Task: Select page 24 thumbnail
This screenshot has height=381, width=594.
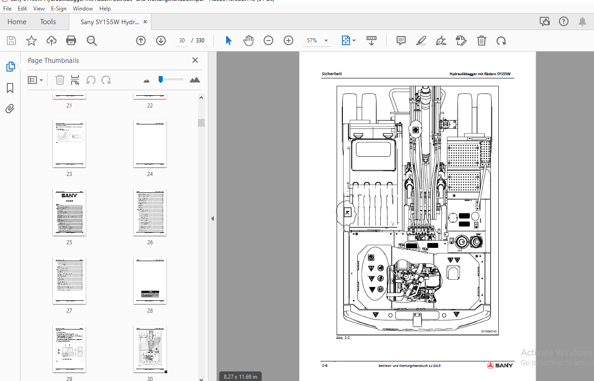Action: click(x=150, y=144)
